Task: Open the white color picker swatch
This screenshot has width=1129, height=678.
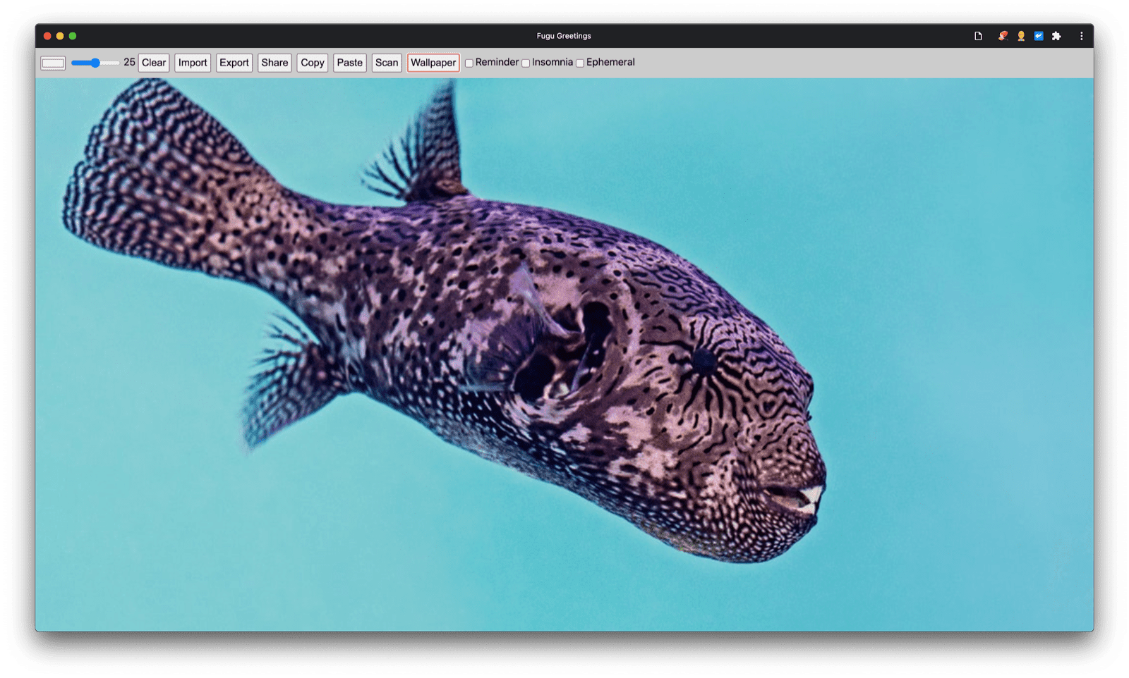Action: (x=53, y=63)
